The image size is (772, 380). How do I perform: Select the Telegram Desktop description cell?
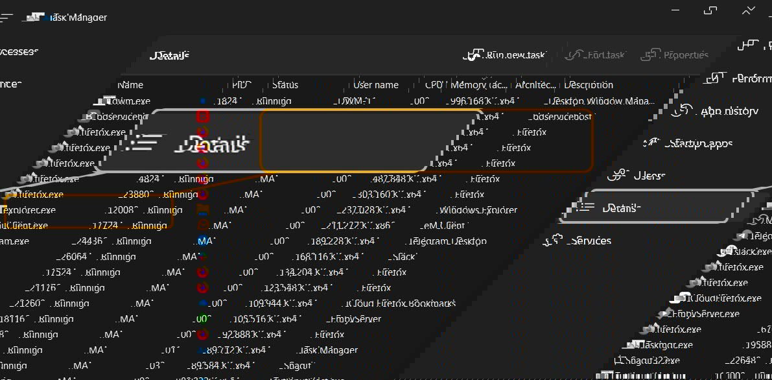447,241
